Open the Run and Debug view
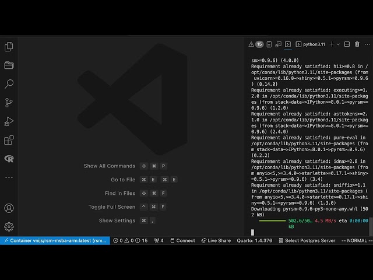The height and width of the screenshot is (280, 373). 9,121
